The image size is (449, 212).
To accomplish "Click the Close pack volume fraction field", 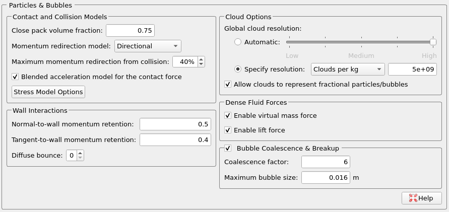I will 130,31.
